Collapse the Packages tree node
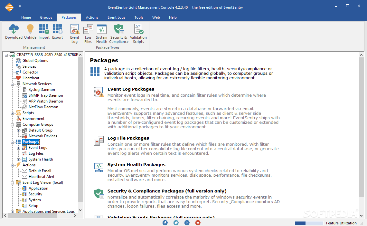This screenshot has width=367, height=226. (x=13, y=142)
